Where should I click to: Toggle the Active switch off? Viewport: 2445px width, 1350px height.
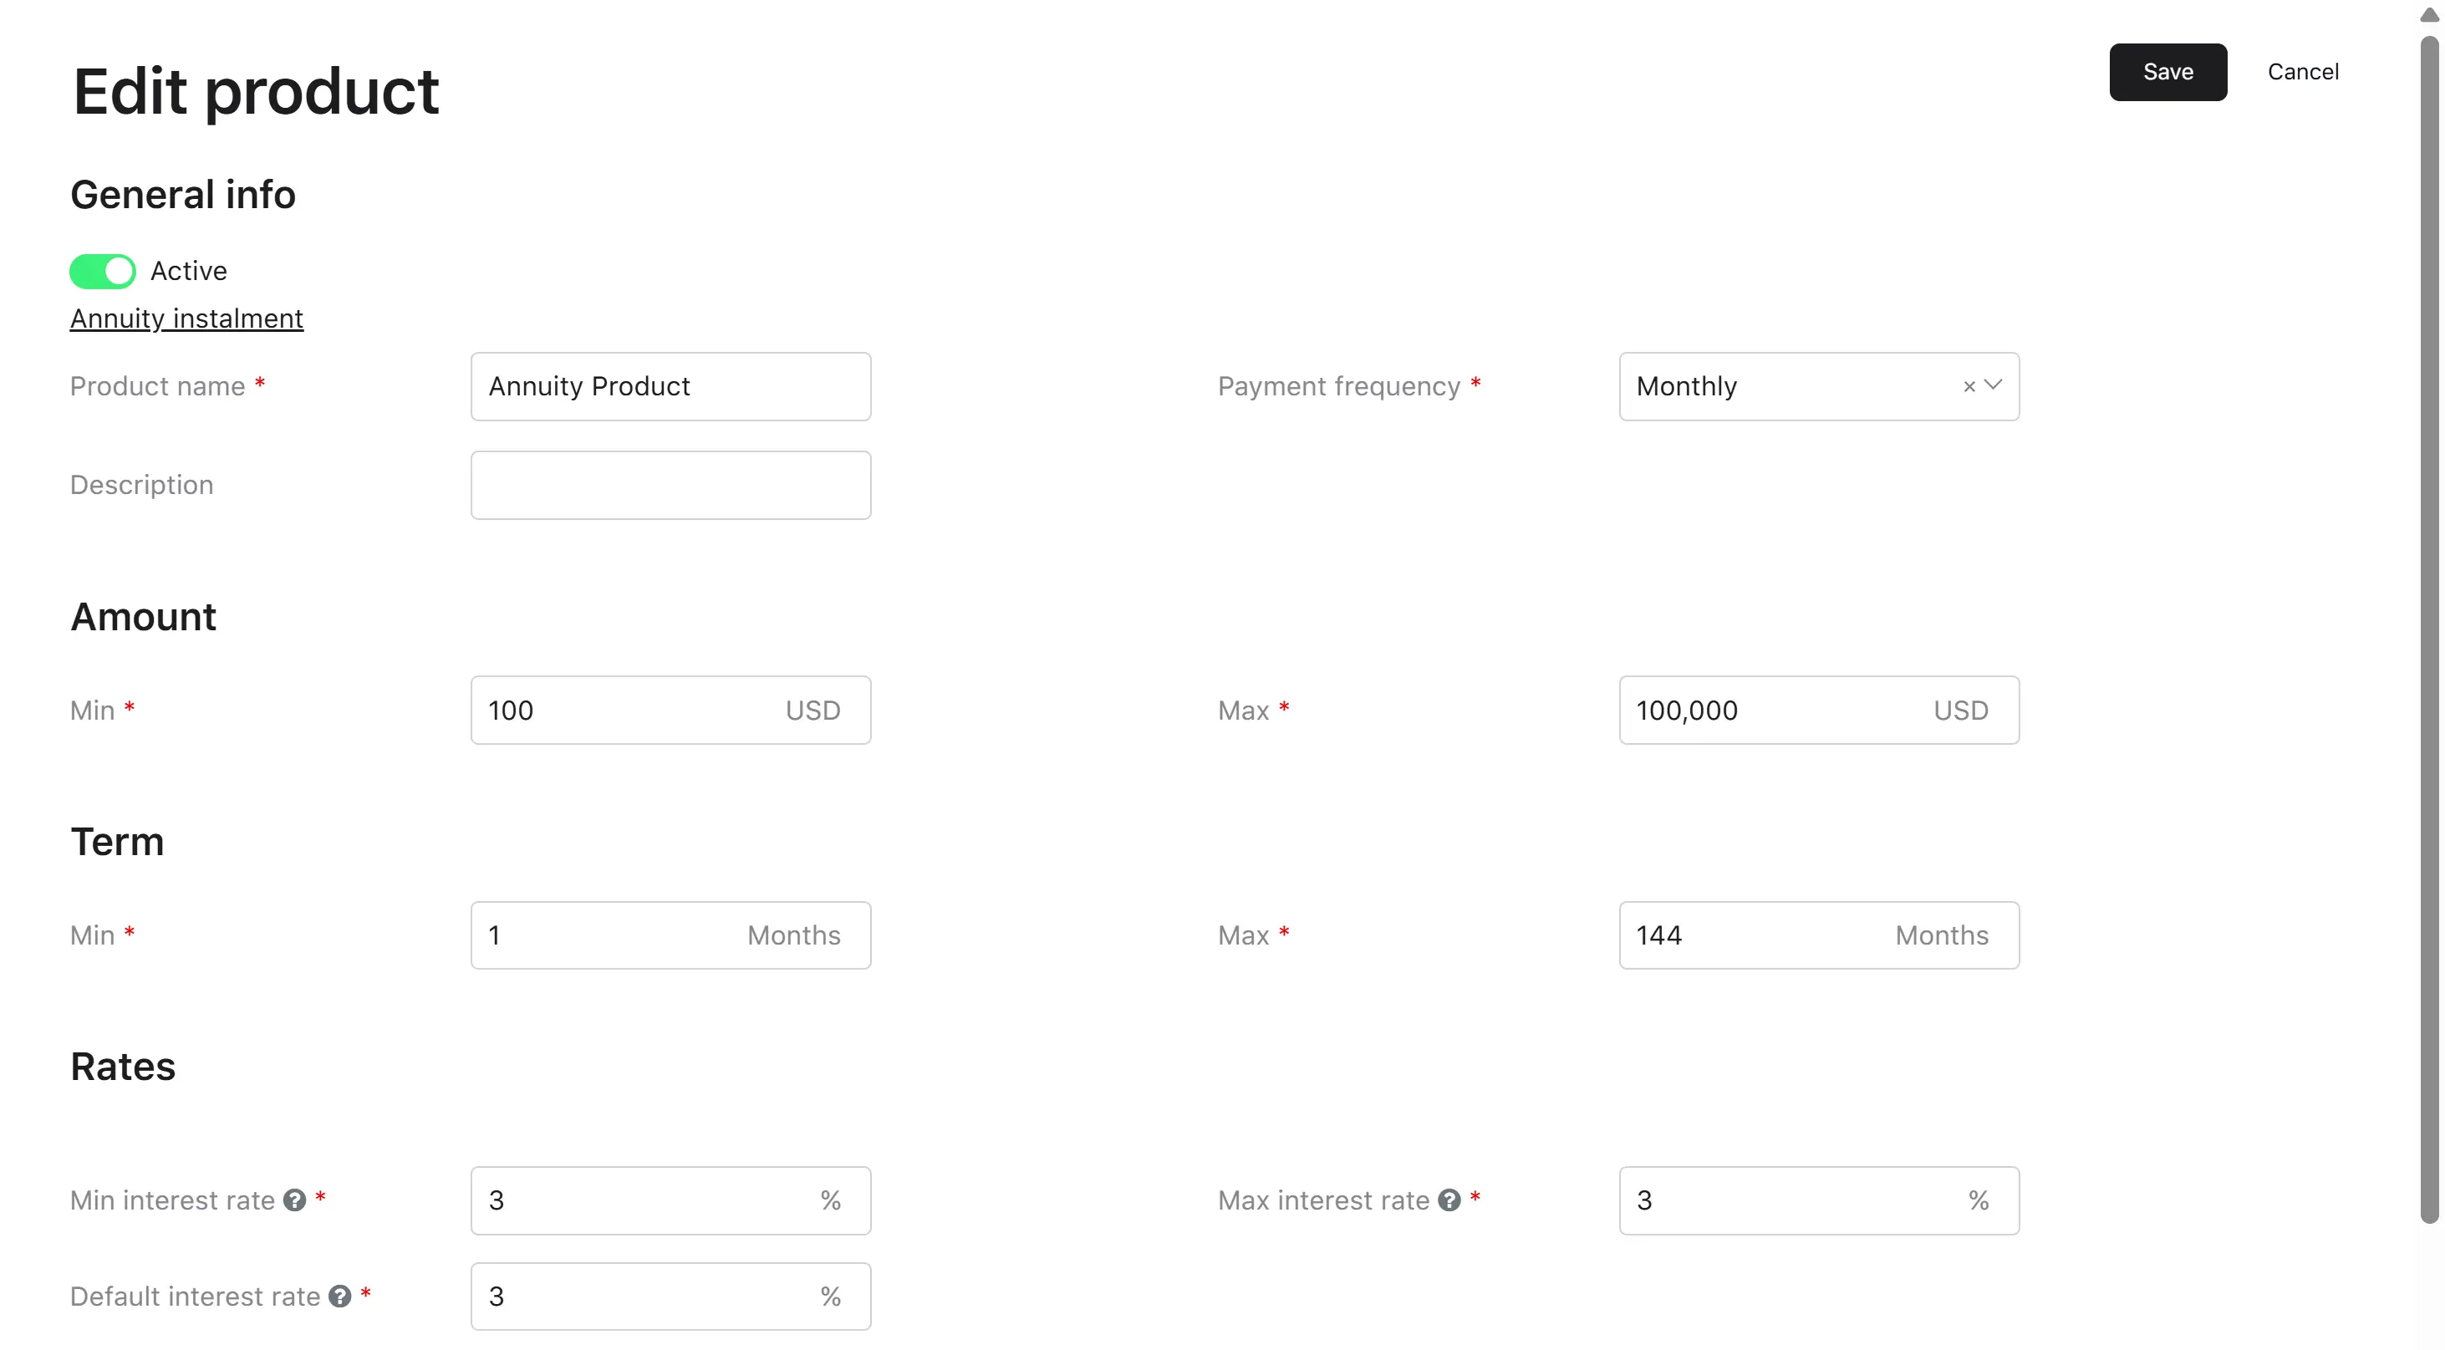[103, 272]
